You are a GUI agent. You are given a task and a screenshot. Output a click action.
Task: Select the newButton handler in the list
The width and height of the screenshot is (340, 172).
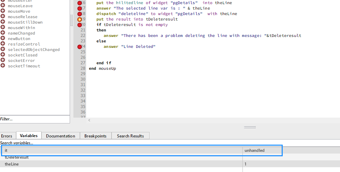click(19, 39)
